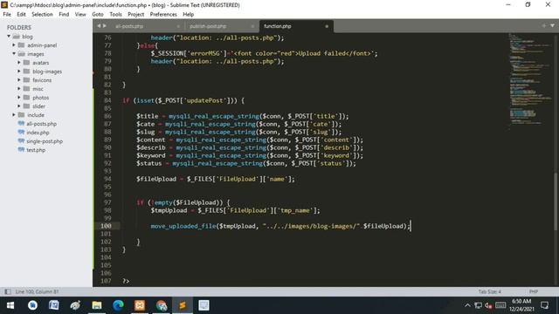Image resolution: width=559 pixels, height=314 pixels.
Task: Open single-post.php in the sidebar
Action: (45, 141)
